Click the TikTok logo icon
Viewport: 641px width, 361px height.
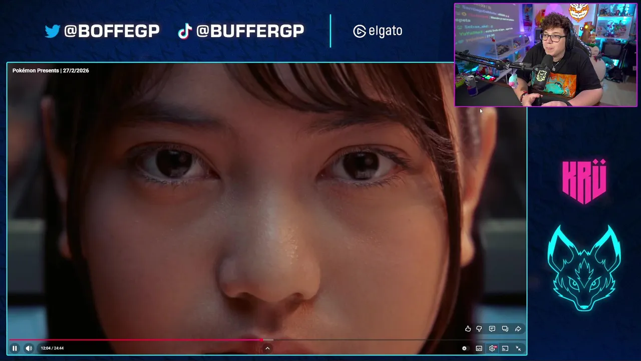point(185,31)
